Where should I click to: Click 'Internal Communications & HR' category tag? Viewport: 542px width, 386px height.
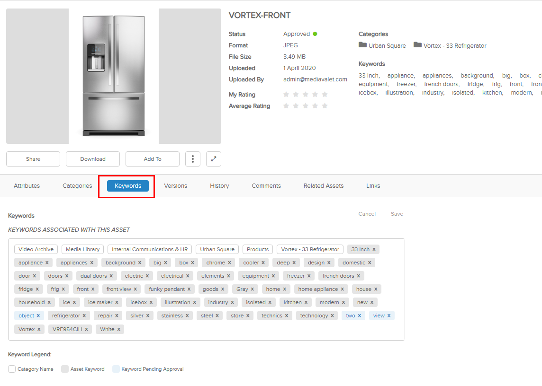tap(150, 249)
